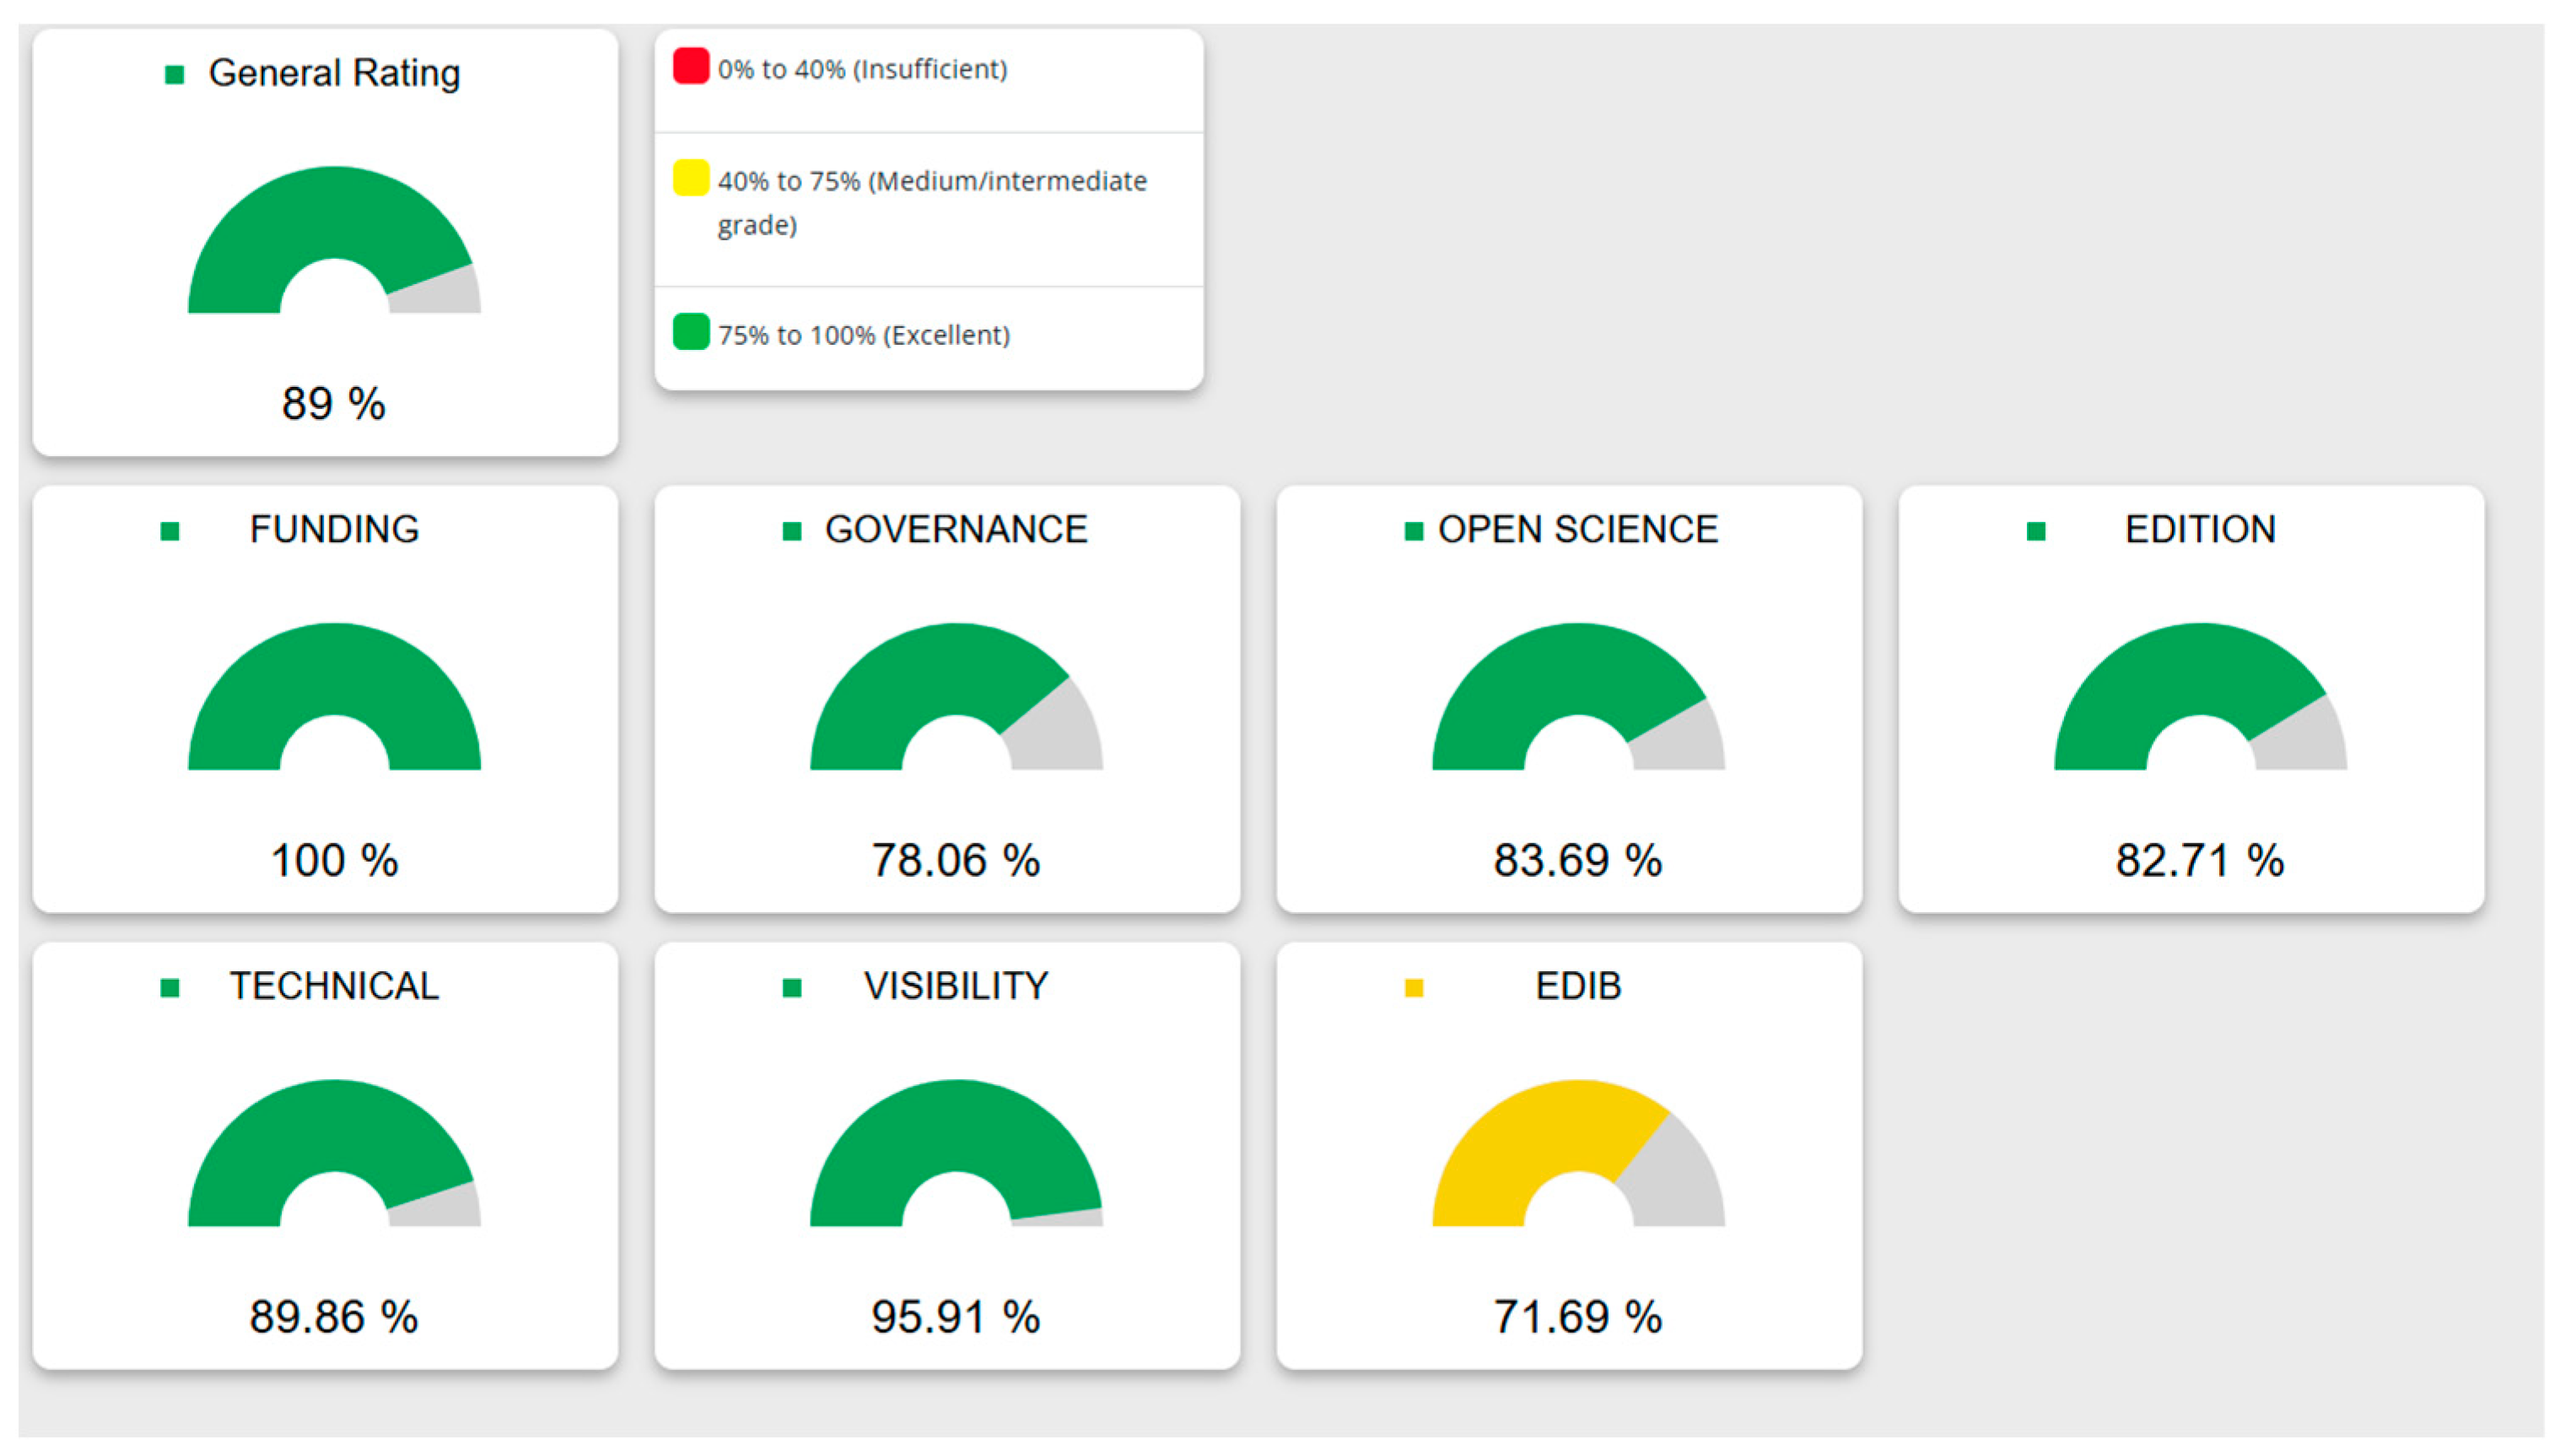2560x1456 pixels.
Task: Click the green marker next to FUNDING
Action: 170,531
